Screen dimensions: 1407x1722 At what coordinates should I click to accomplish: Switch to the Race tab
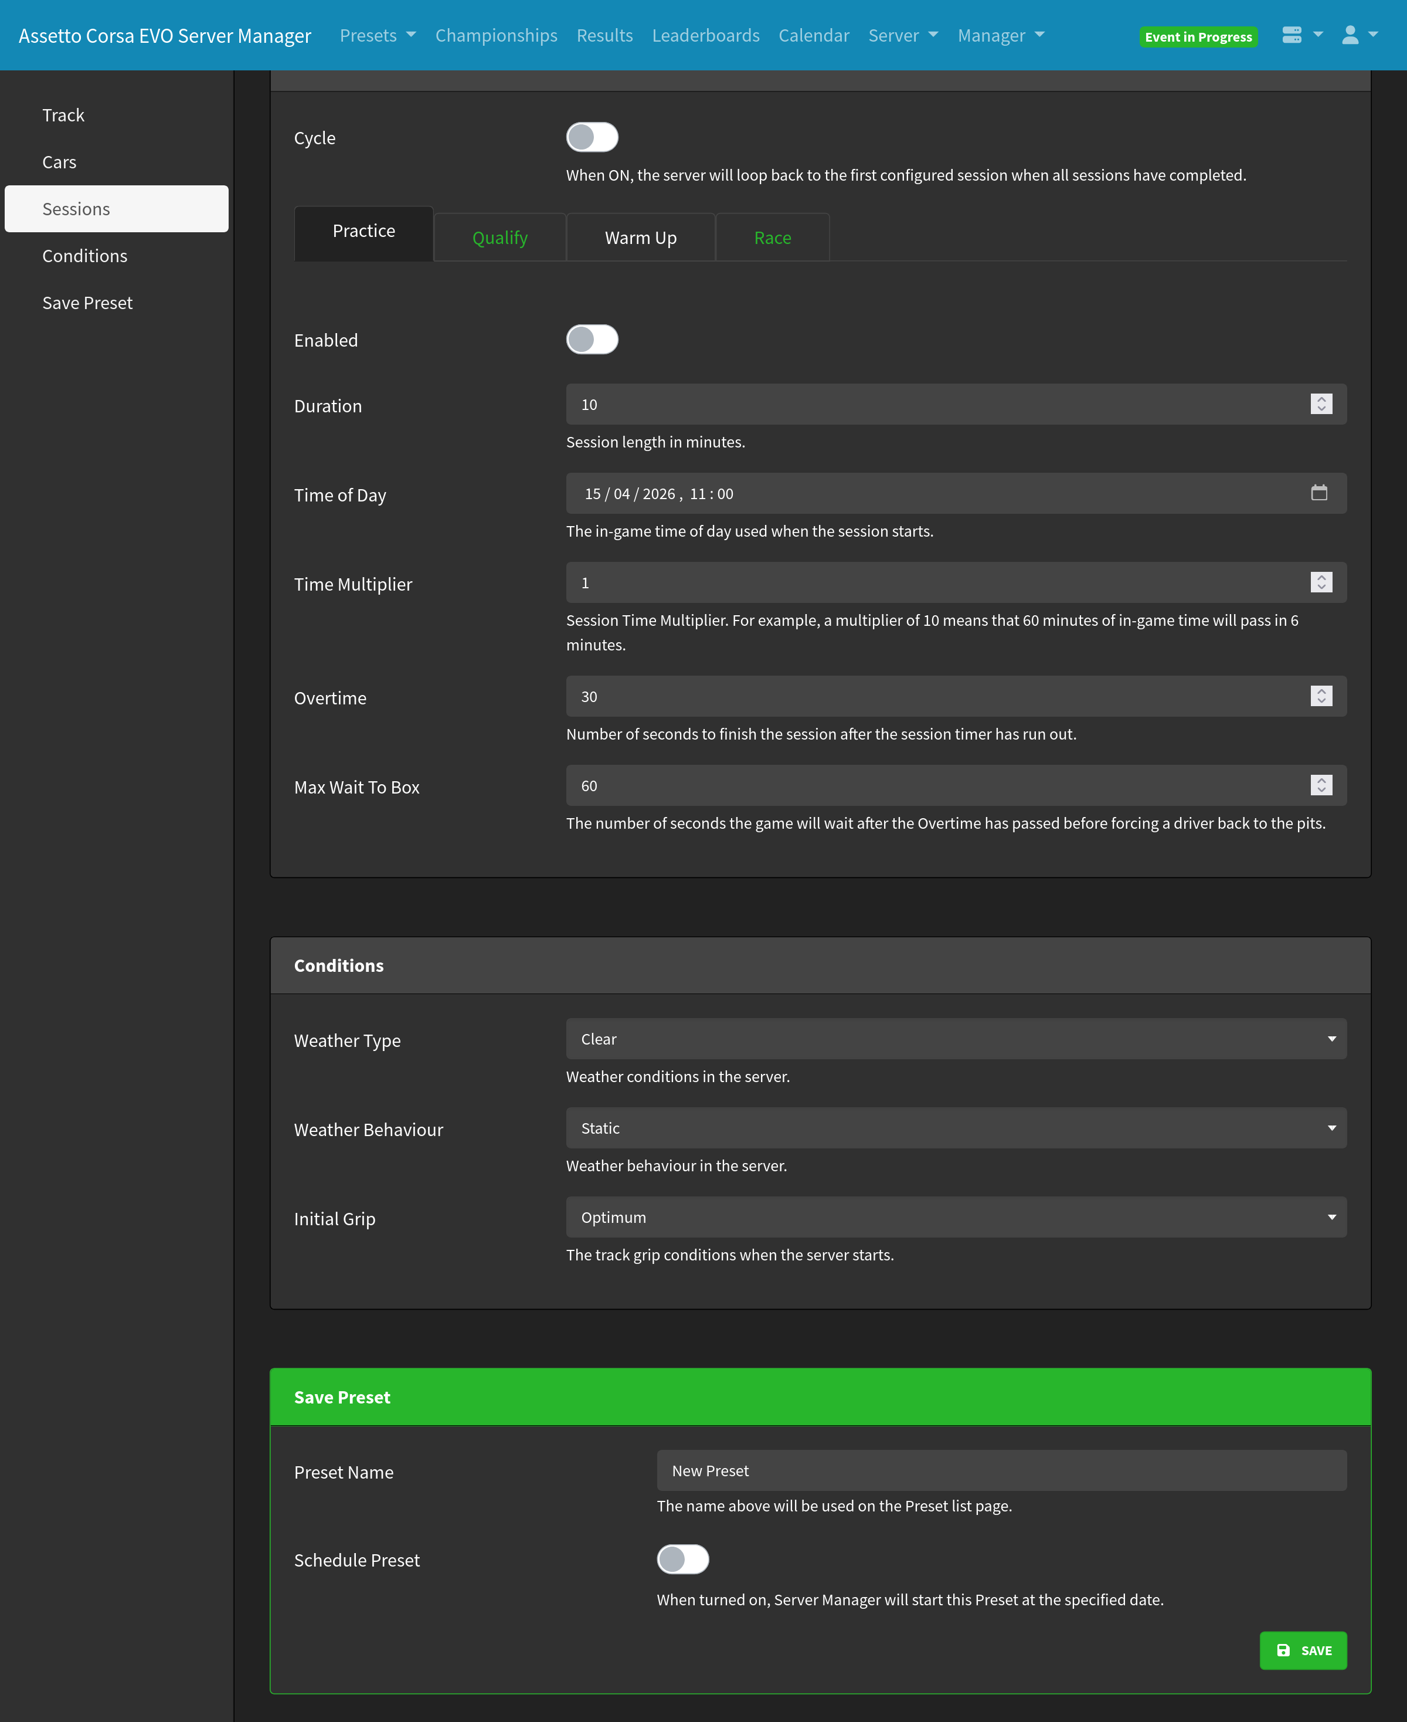click(x=773, y=238)
